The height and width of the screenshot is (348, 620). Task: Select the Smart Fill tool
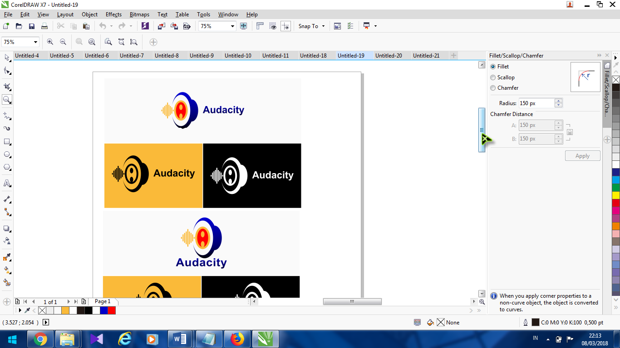(7, 283)
